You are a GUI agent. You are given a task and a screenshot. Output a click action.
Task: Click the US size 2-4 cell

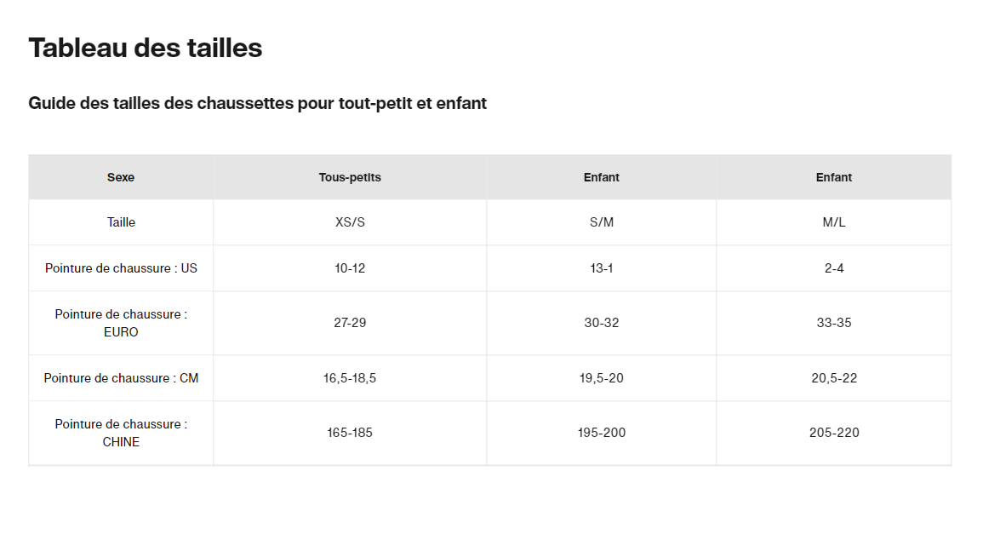tap(833, 268)
